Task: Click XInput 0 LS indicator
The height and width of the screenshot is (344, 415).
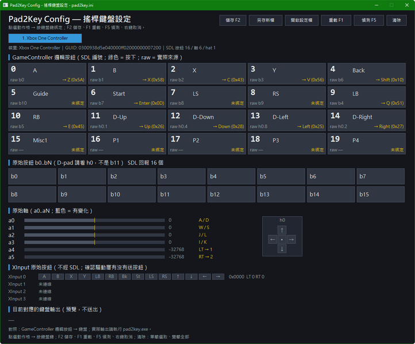Action: pyautogui.click(x=151, y=277)
